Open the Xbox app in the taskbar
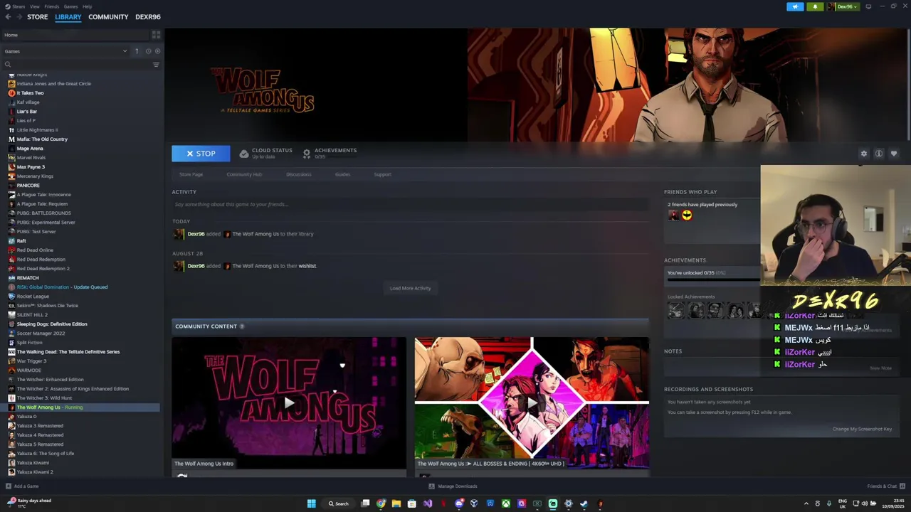The image size is (911, 512). point(506,503)
